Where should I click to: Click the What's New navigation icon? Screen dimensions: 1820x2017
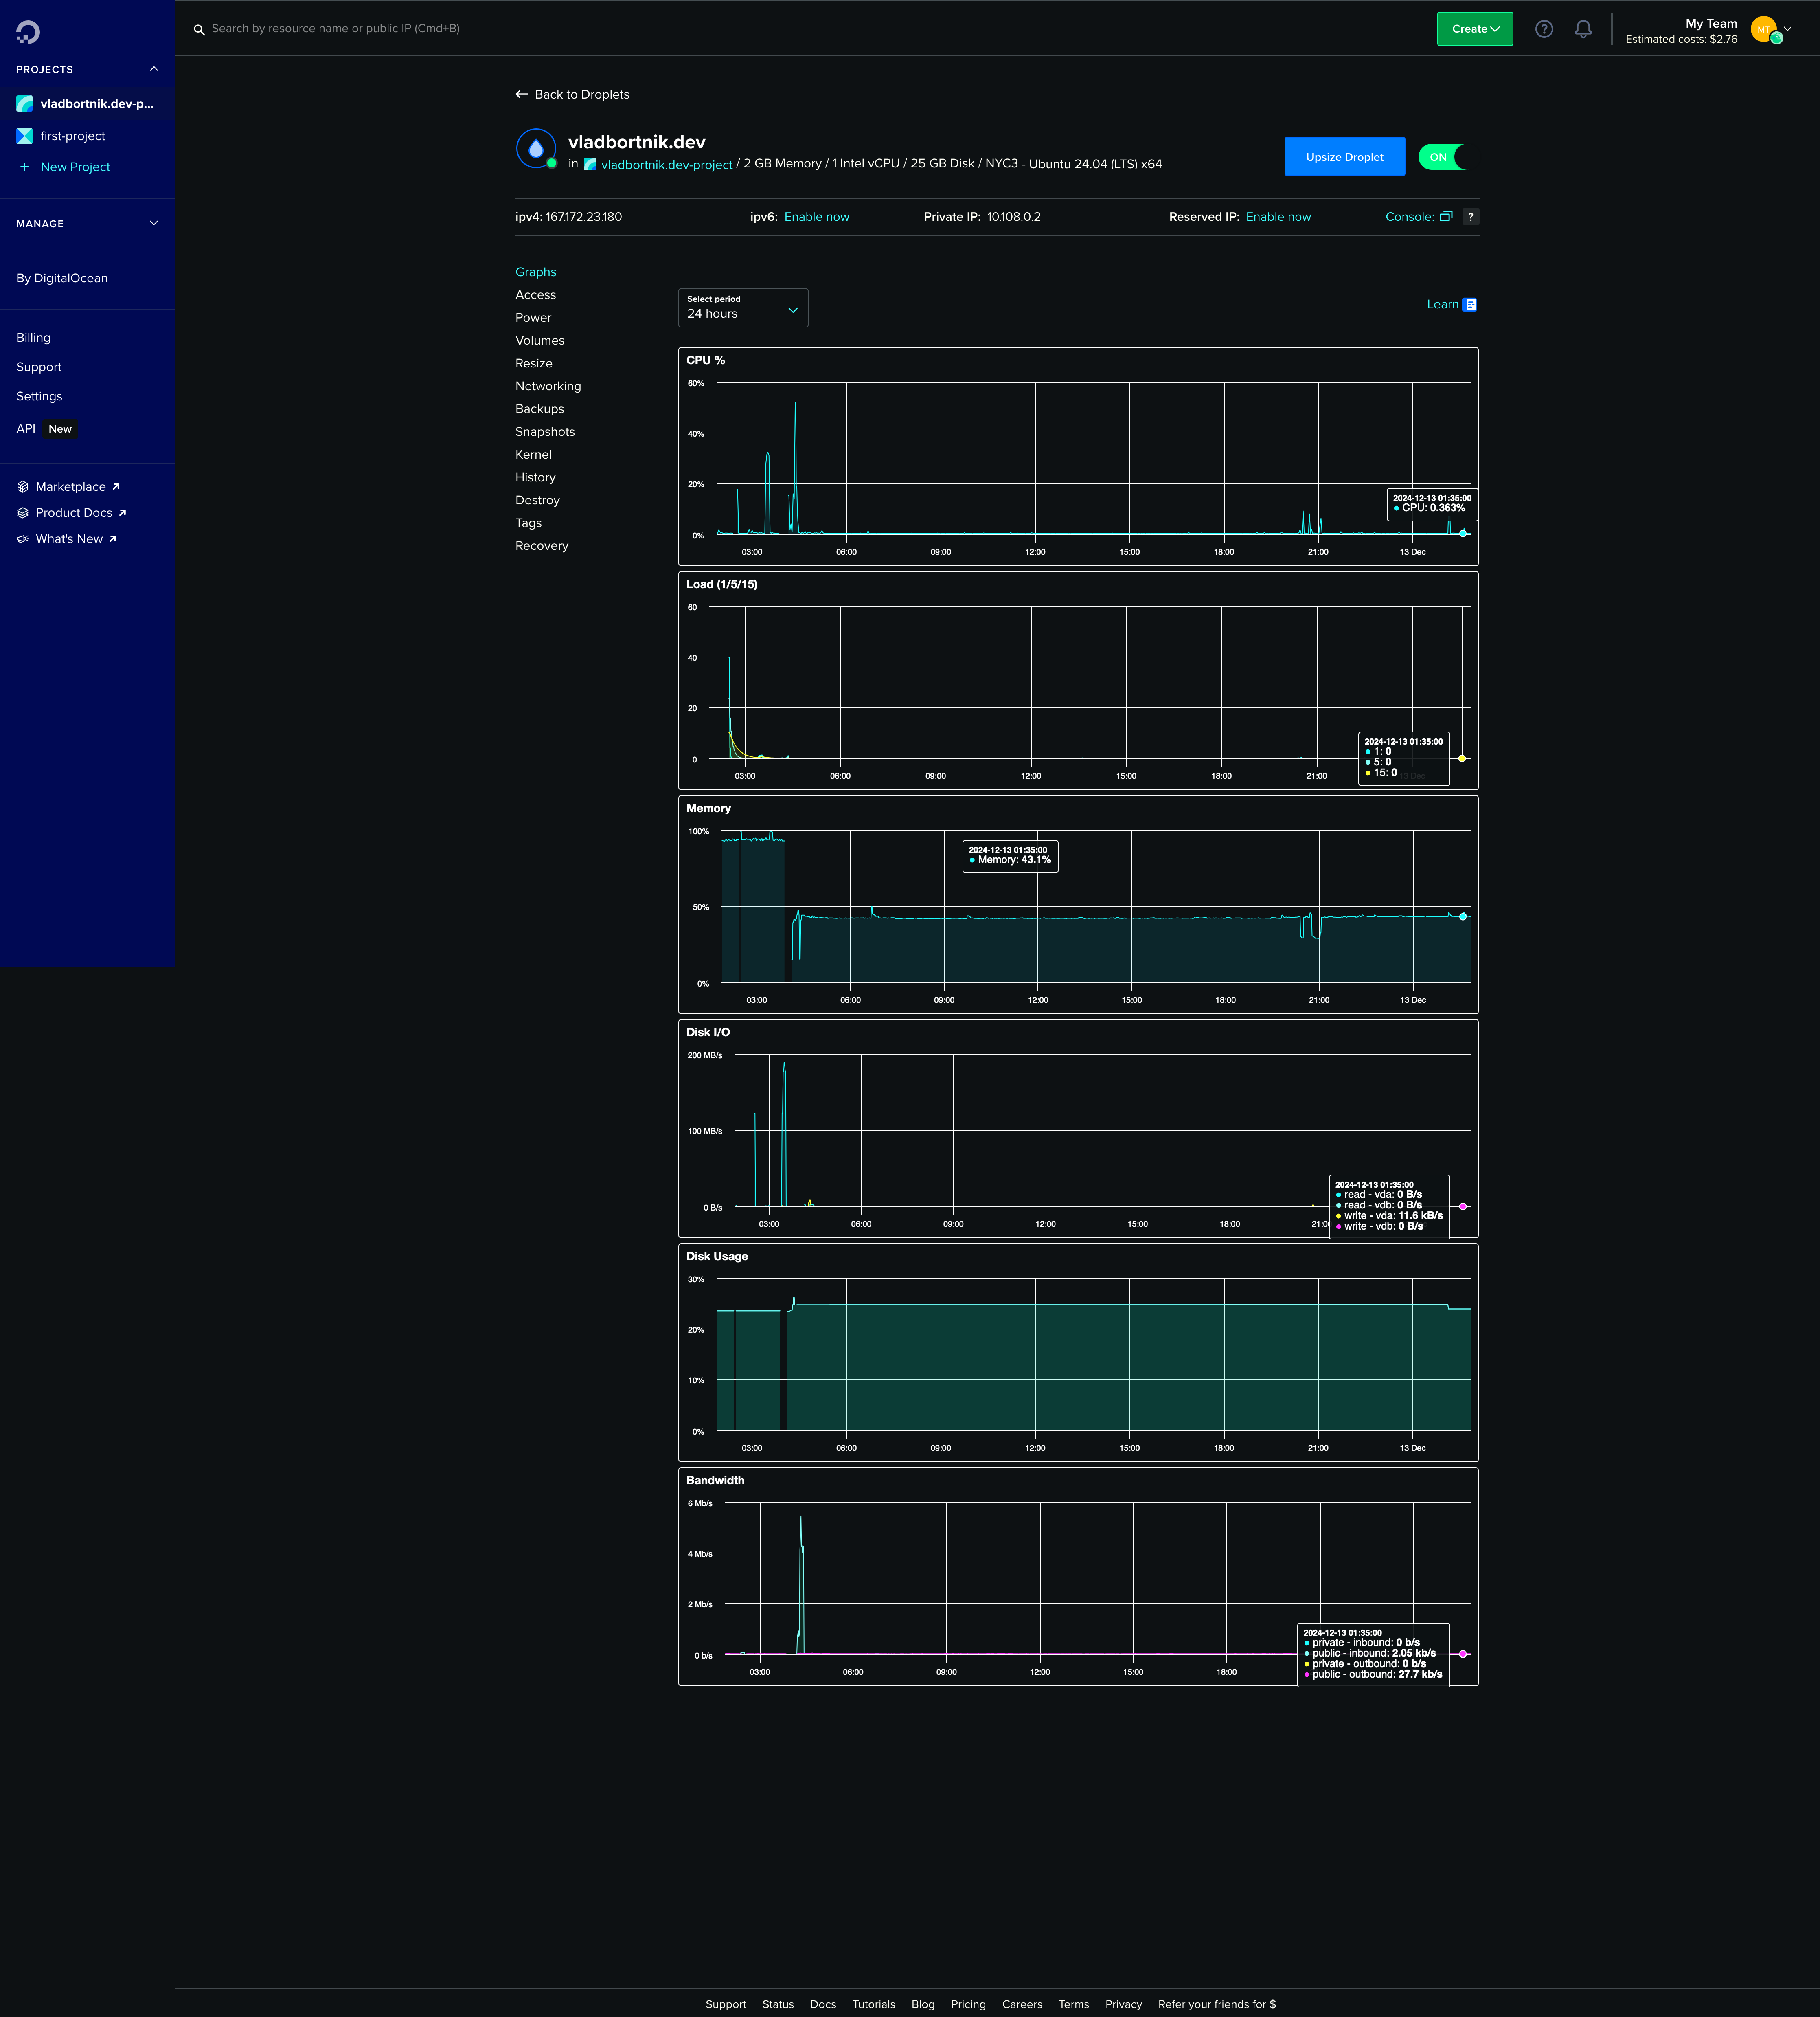pyautogui.click(x=23, y=538)
